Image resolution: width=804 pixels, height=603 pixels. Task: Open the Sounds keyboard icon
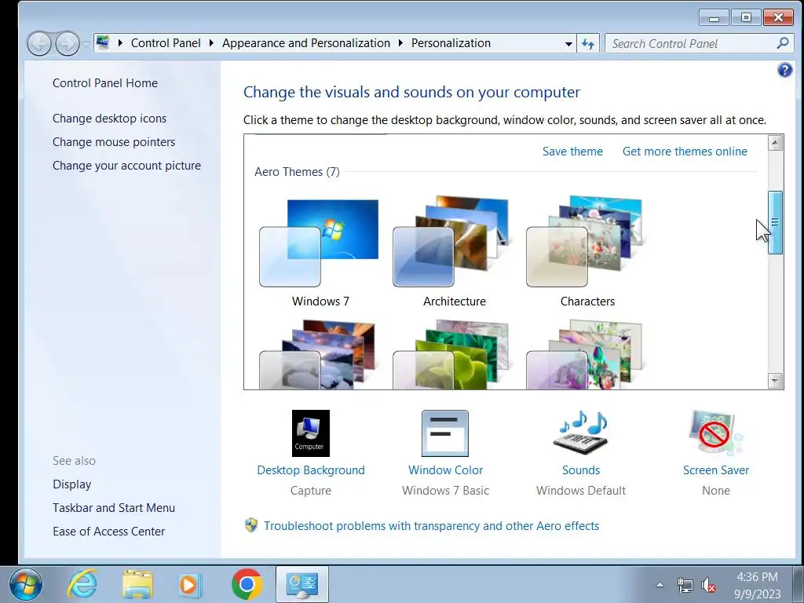coord(580,433)
